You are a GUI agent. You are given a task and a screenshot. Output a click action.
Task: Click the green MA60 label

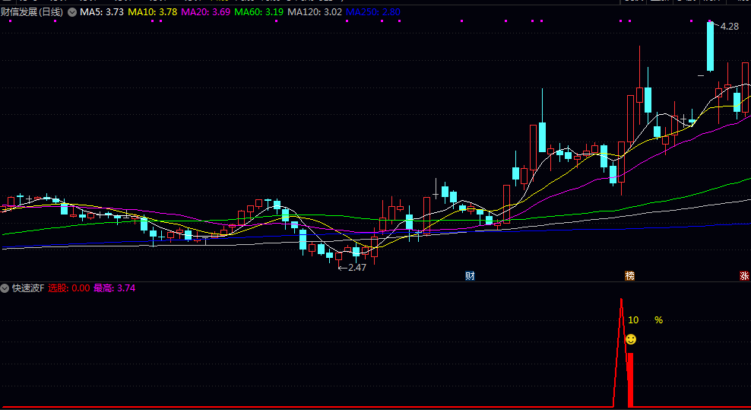point(258,13)
